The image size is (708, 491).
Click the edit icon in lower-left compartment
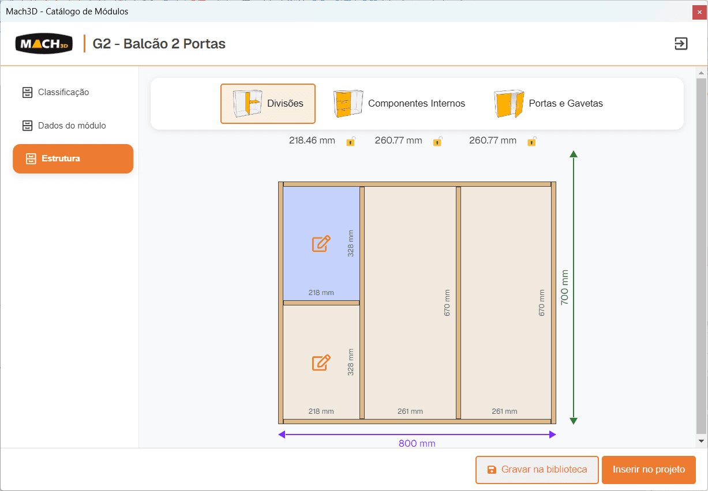[321, 362]
